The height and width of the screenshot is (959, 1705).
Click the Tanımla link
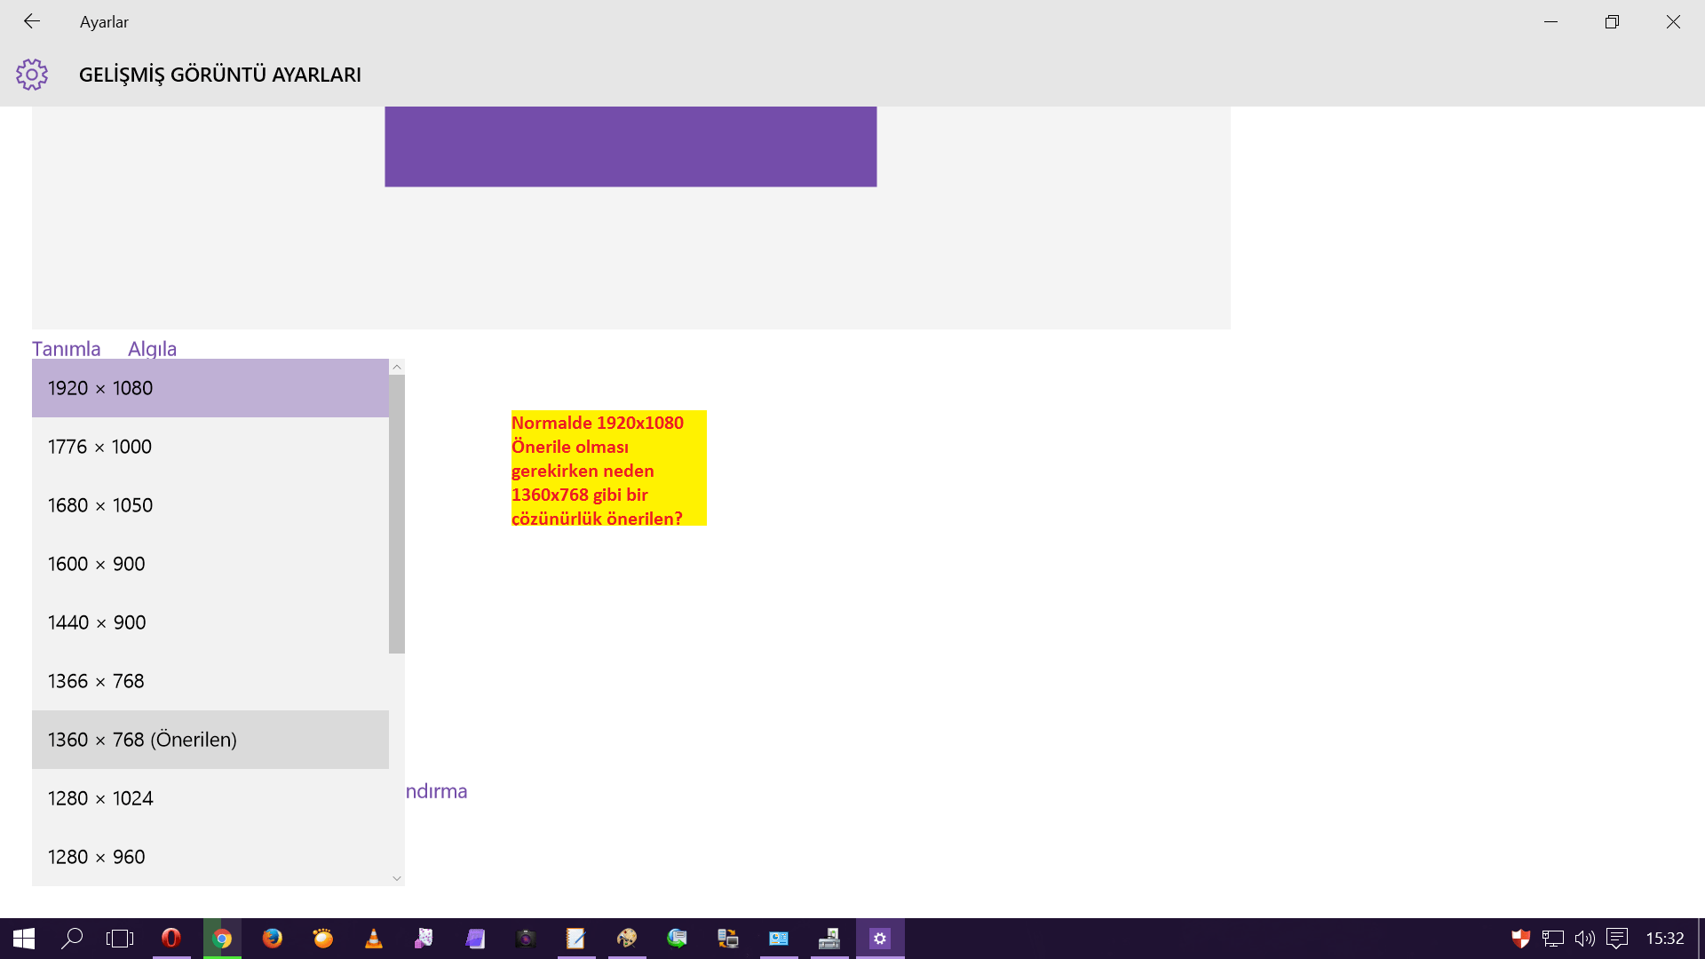(67, 349)
